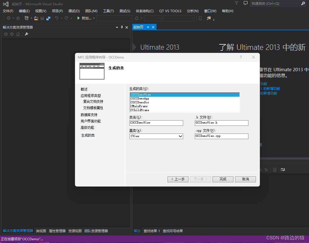Open the File menu

click(8, 11)
